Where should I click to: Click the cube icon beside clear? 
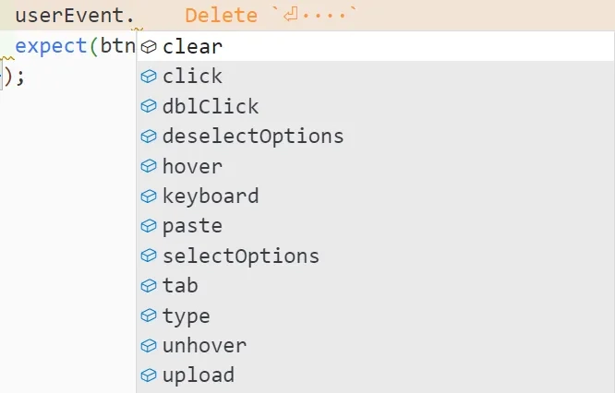(x=149, y=47)
